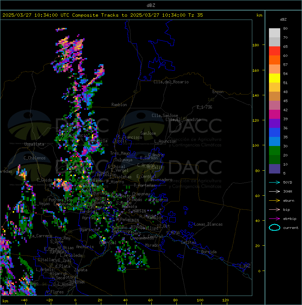Click the 'La_Carrera' map label
Screen dimensions: 302x305
(41, 236)
